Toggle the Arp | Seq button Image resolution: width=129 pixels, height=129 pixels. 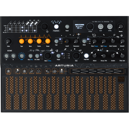click(31, 56)
